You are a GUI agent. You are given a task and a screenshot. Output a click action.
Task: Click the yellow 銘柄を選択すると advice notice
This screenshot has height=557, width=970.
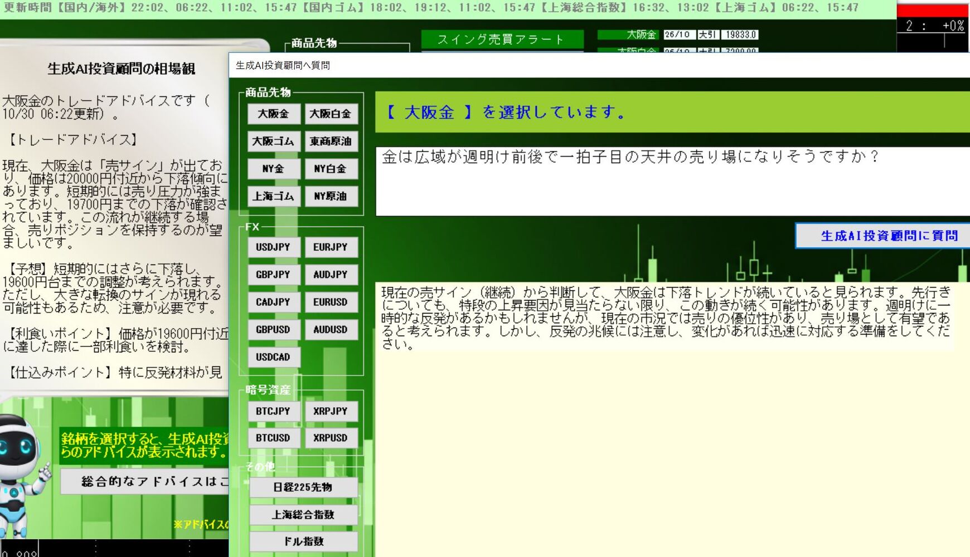click(145, 445)
